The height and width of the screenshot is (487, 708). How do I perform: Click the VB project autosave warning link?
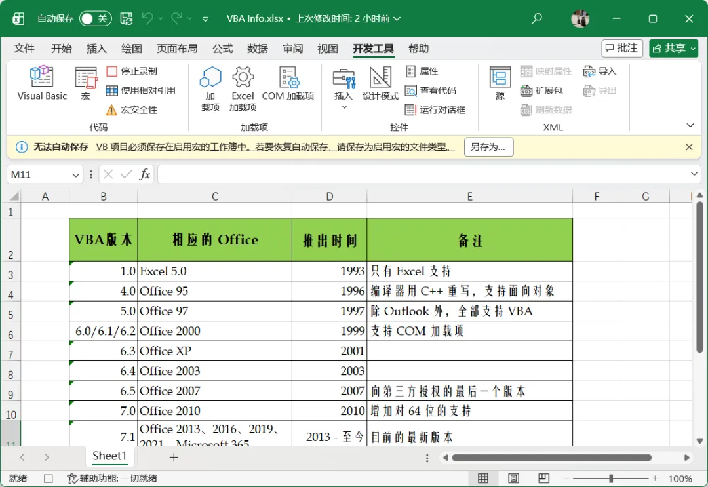click(275, 147)
